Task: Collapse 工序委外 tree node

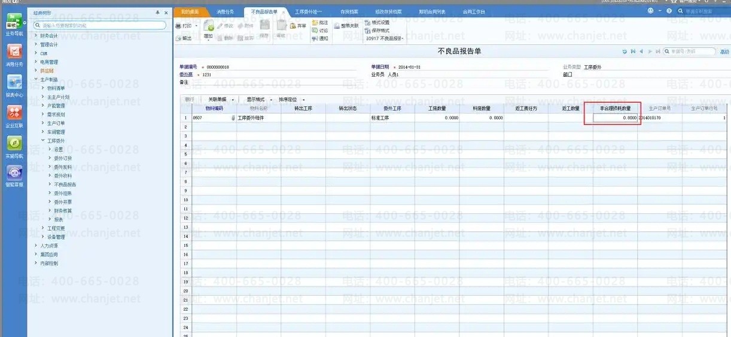Action: click(43, 140)
